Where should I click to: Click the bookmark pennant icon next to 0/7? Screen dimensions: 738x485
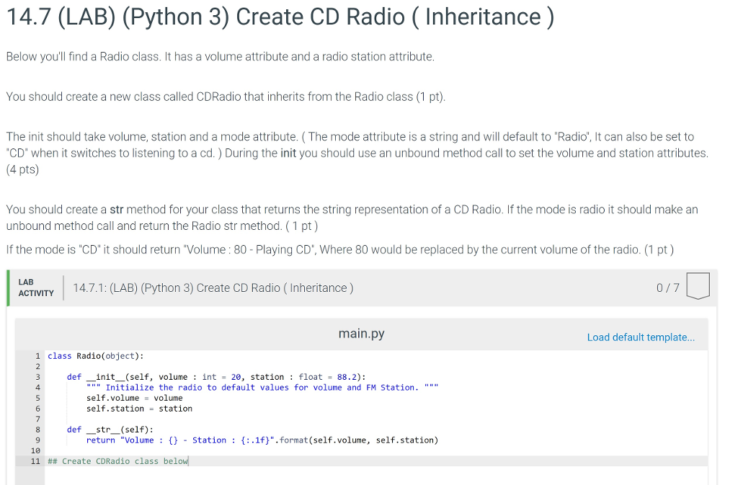(x=698, y=286)
